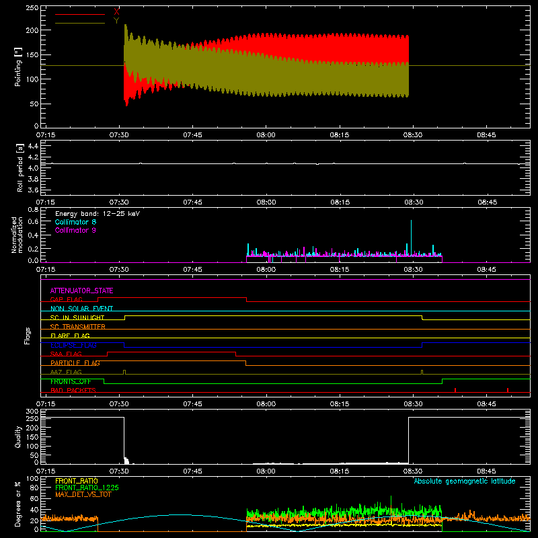Click the ATTENUATOR_STATE flag label
This screenshot has width=538, height=538.
[81, 291]
